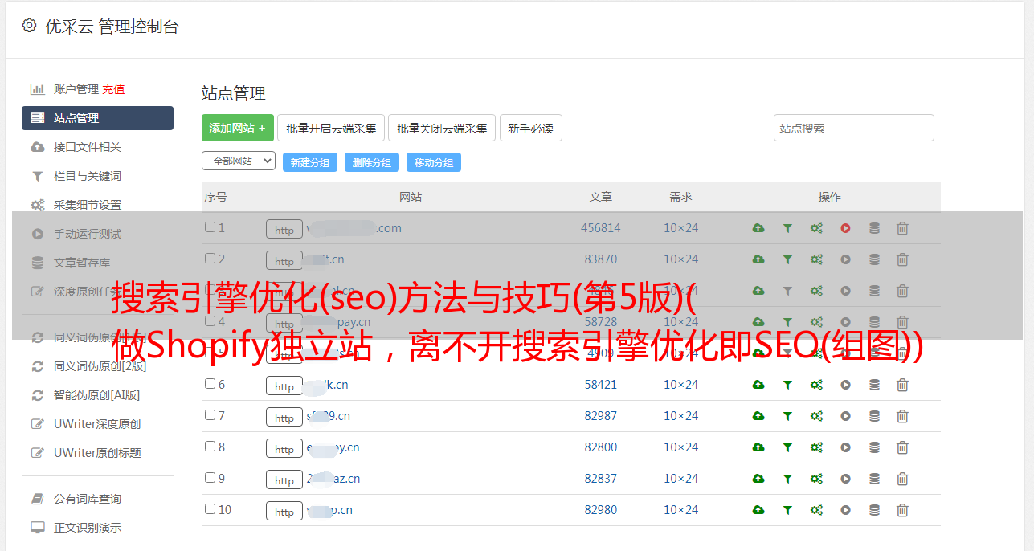Check the box for site row 9

[210, 478]
